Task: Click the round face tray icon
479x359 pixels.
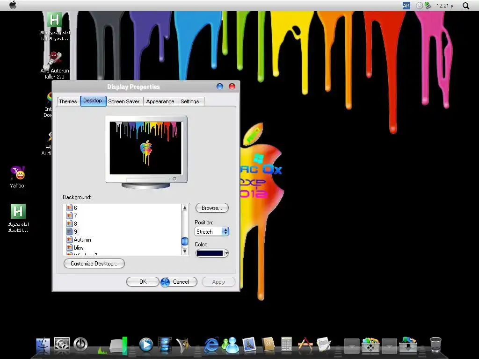Action: click(x=420, y=6)
